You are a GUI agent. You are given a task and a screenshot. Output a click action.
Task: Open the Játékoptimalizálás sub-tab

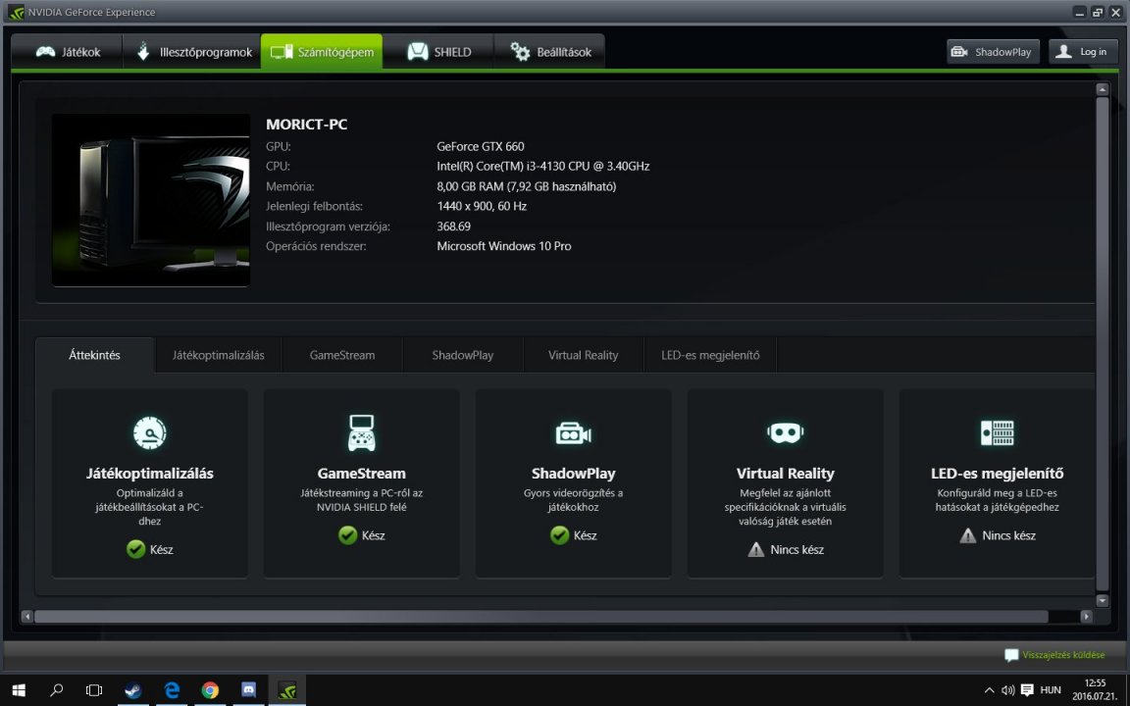(219, 355)
